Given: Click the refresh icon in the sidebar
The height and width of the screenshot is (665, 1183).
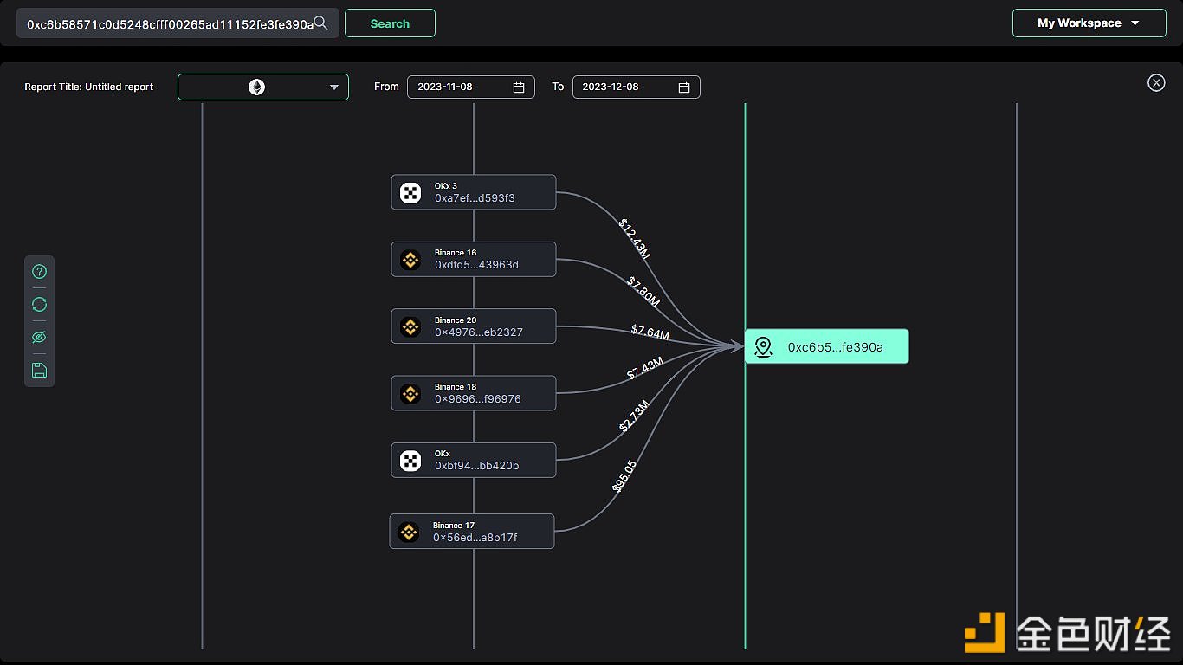Looking at the screenshot, I should (x=39, y=305).
